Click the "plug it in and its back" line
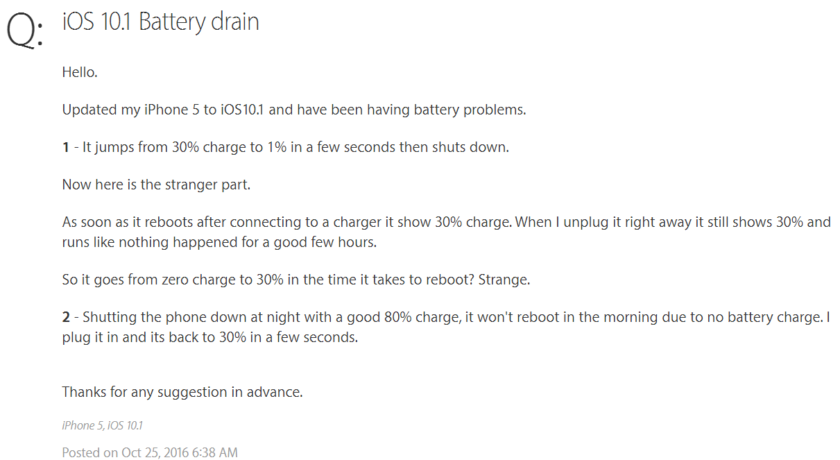The height and width of the screenshot is (460, 840). 210,339
